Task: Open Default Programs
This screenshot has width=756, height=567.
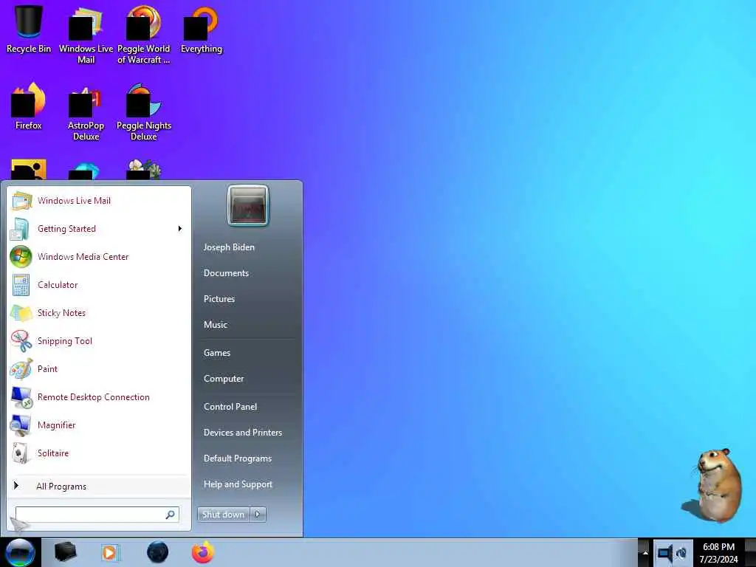Action: 238,458
